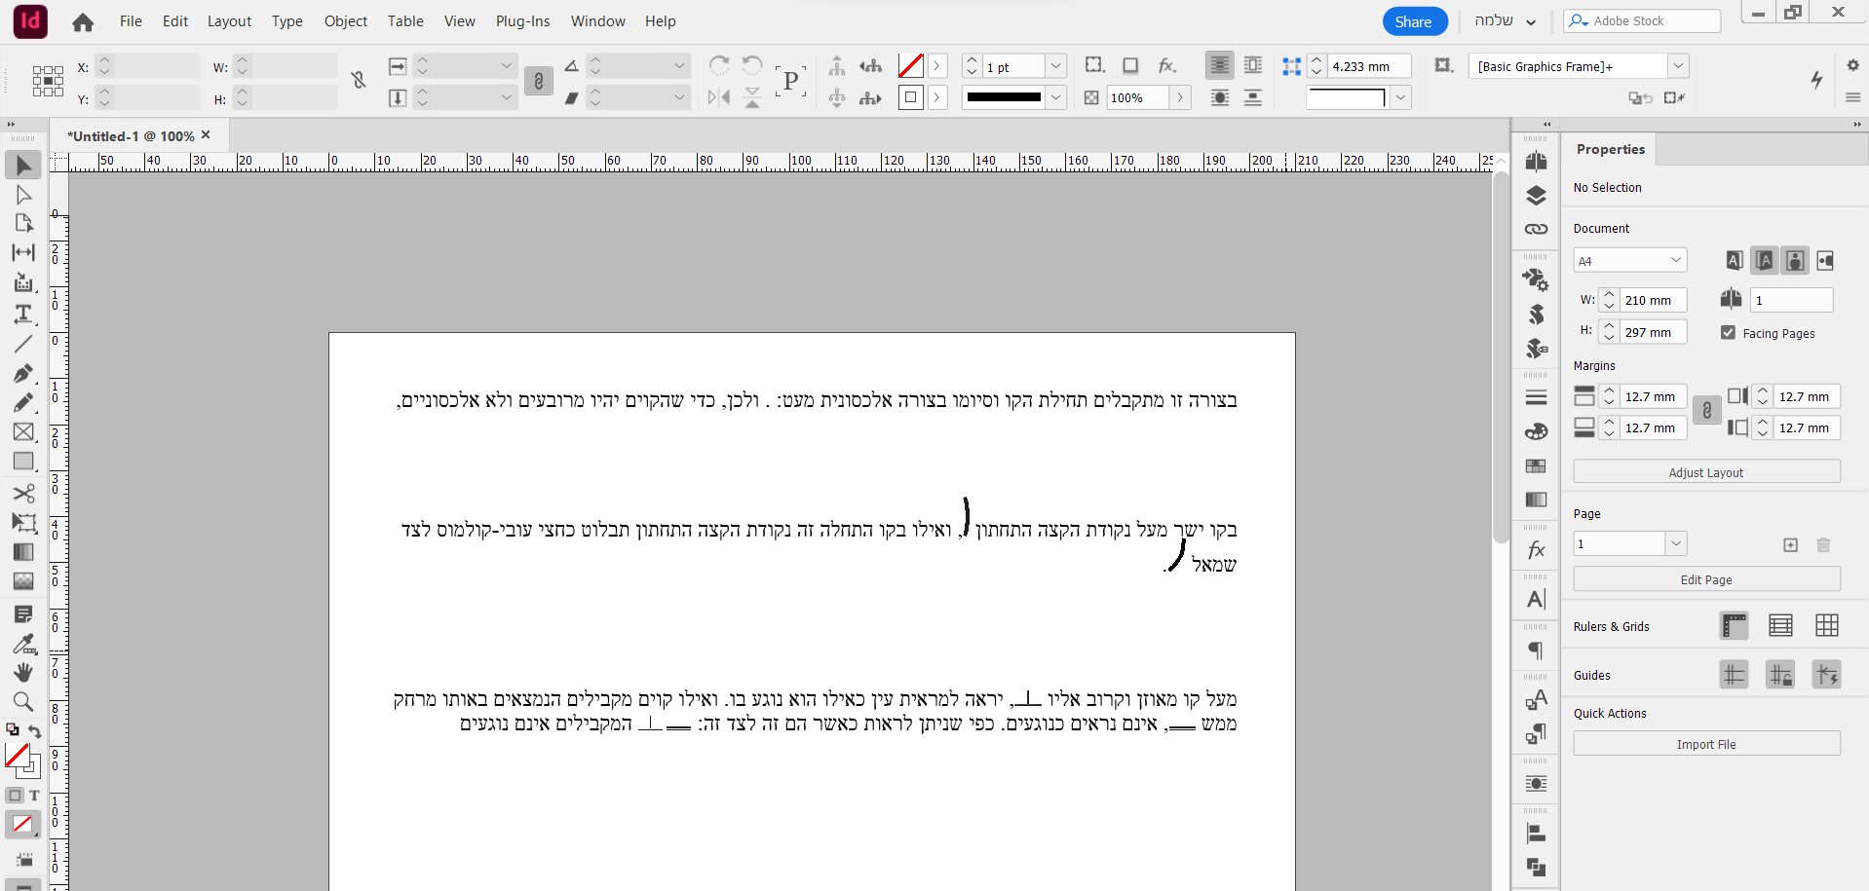Click the stroke color swatch in control bar
The image size is (1869, 891).
pos(911,97)
